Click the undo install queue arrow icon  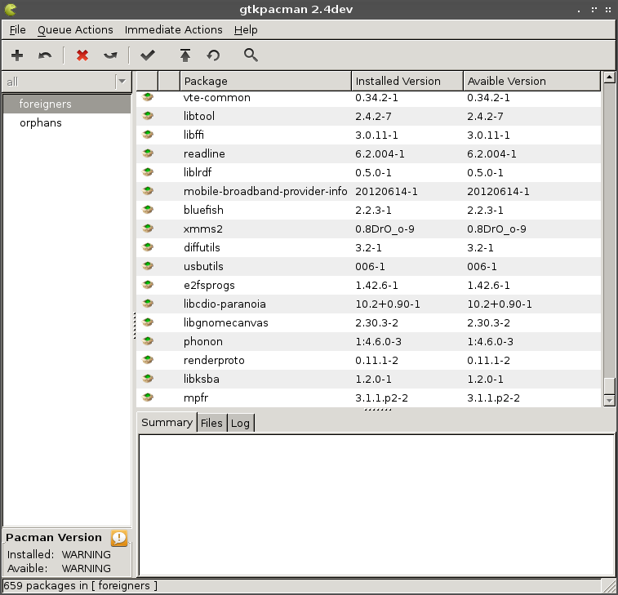(45, 56)
